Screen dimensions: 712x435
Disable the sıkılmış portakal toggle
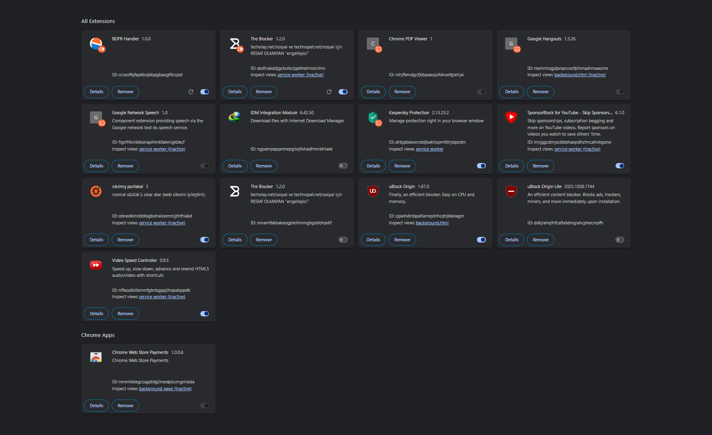(205, 240)
